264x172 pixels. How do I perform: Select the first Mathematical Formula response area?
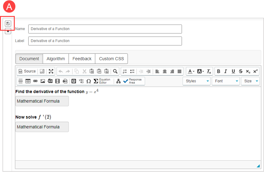[42, 101]
